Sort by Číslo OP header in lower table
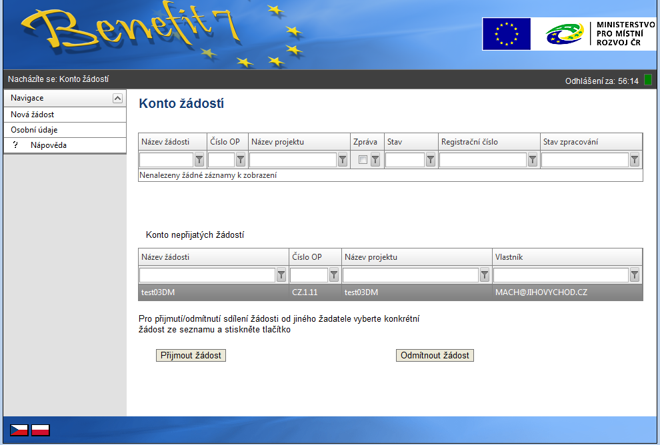Screen dimensions: 660x445 pos(315,257)
